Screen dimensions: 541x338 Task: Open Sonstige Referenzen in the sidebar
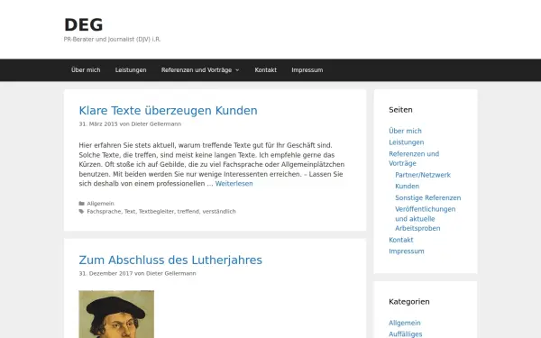[x=428, y=198]
